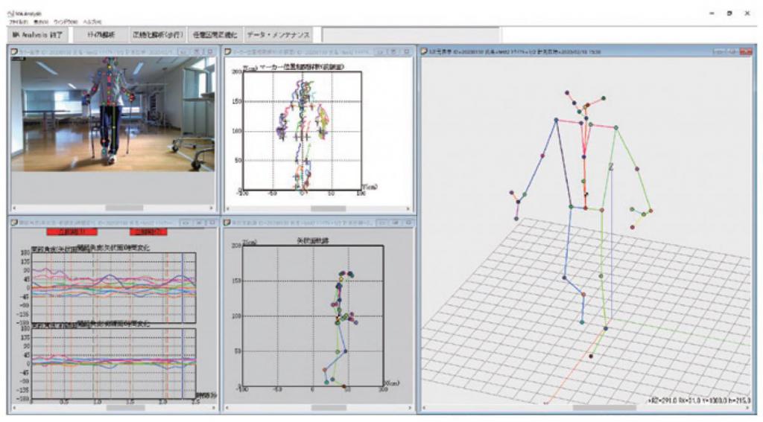Maximize the 3D skeleton display sub-window

(x=730, y=51)
